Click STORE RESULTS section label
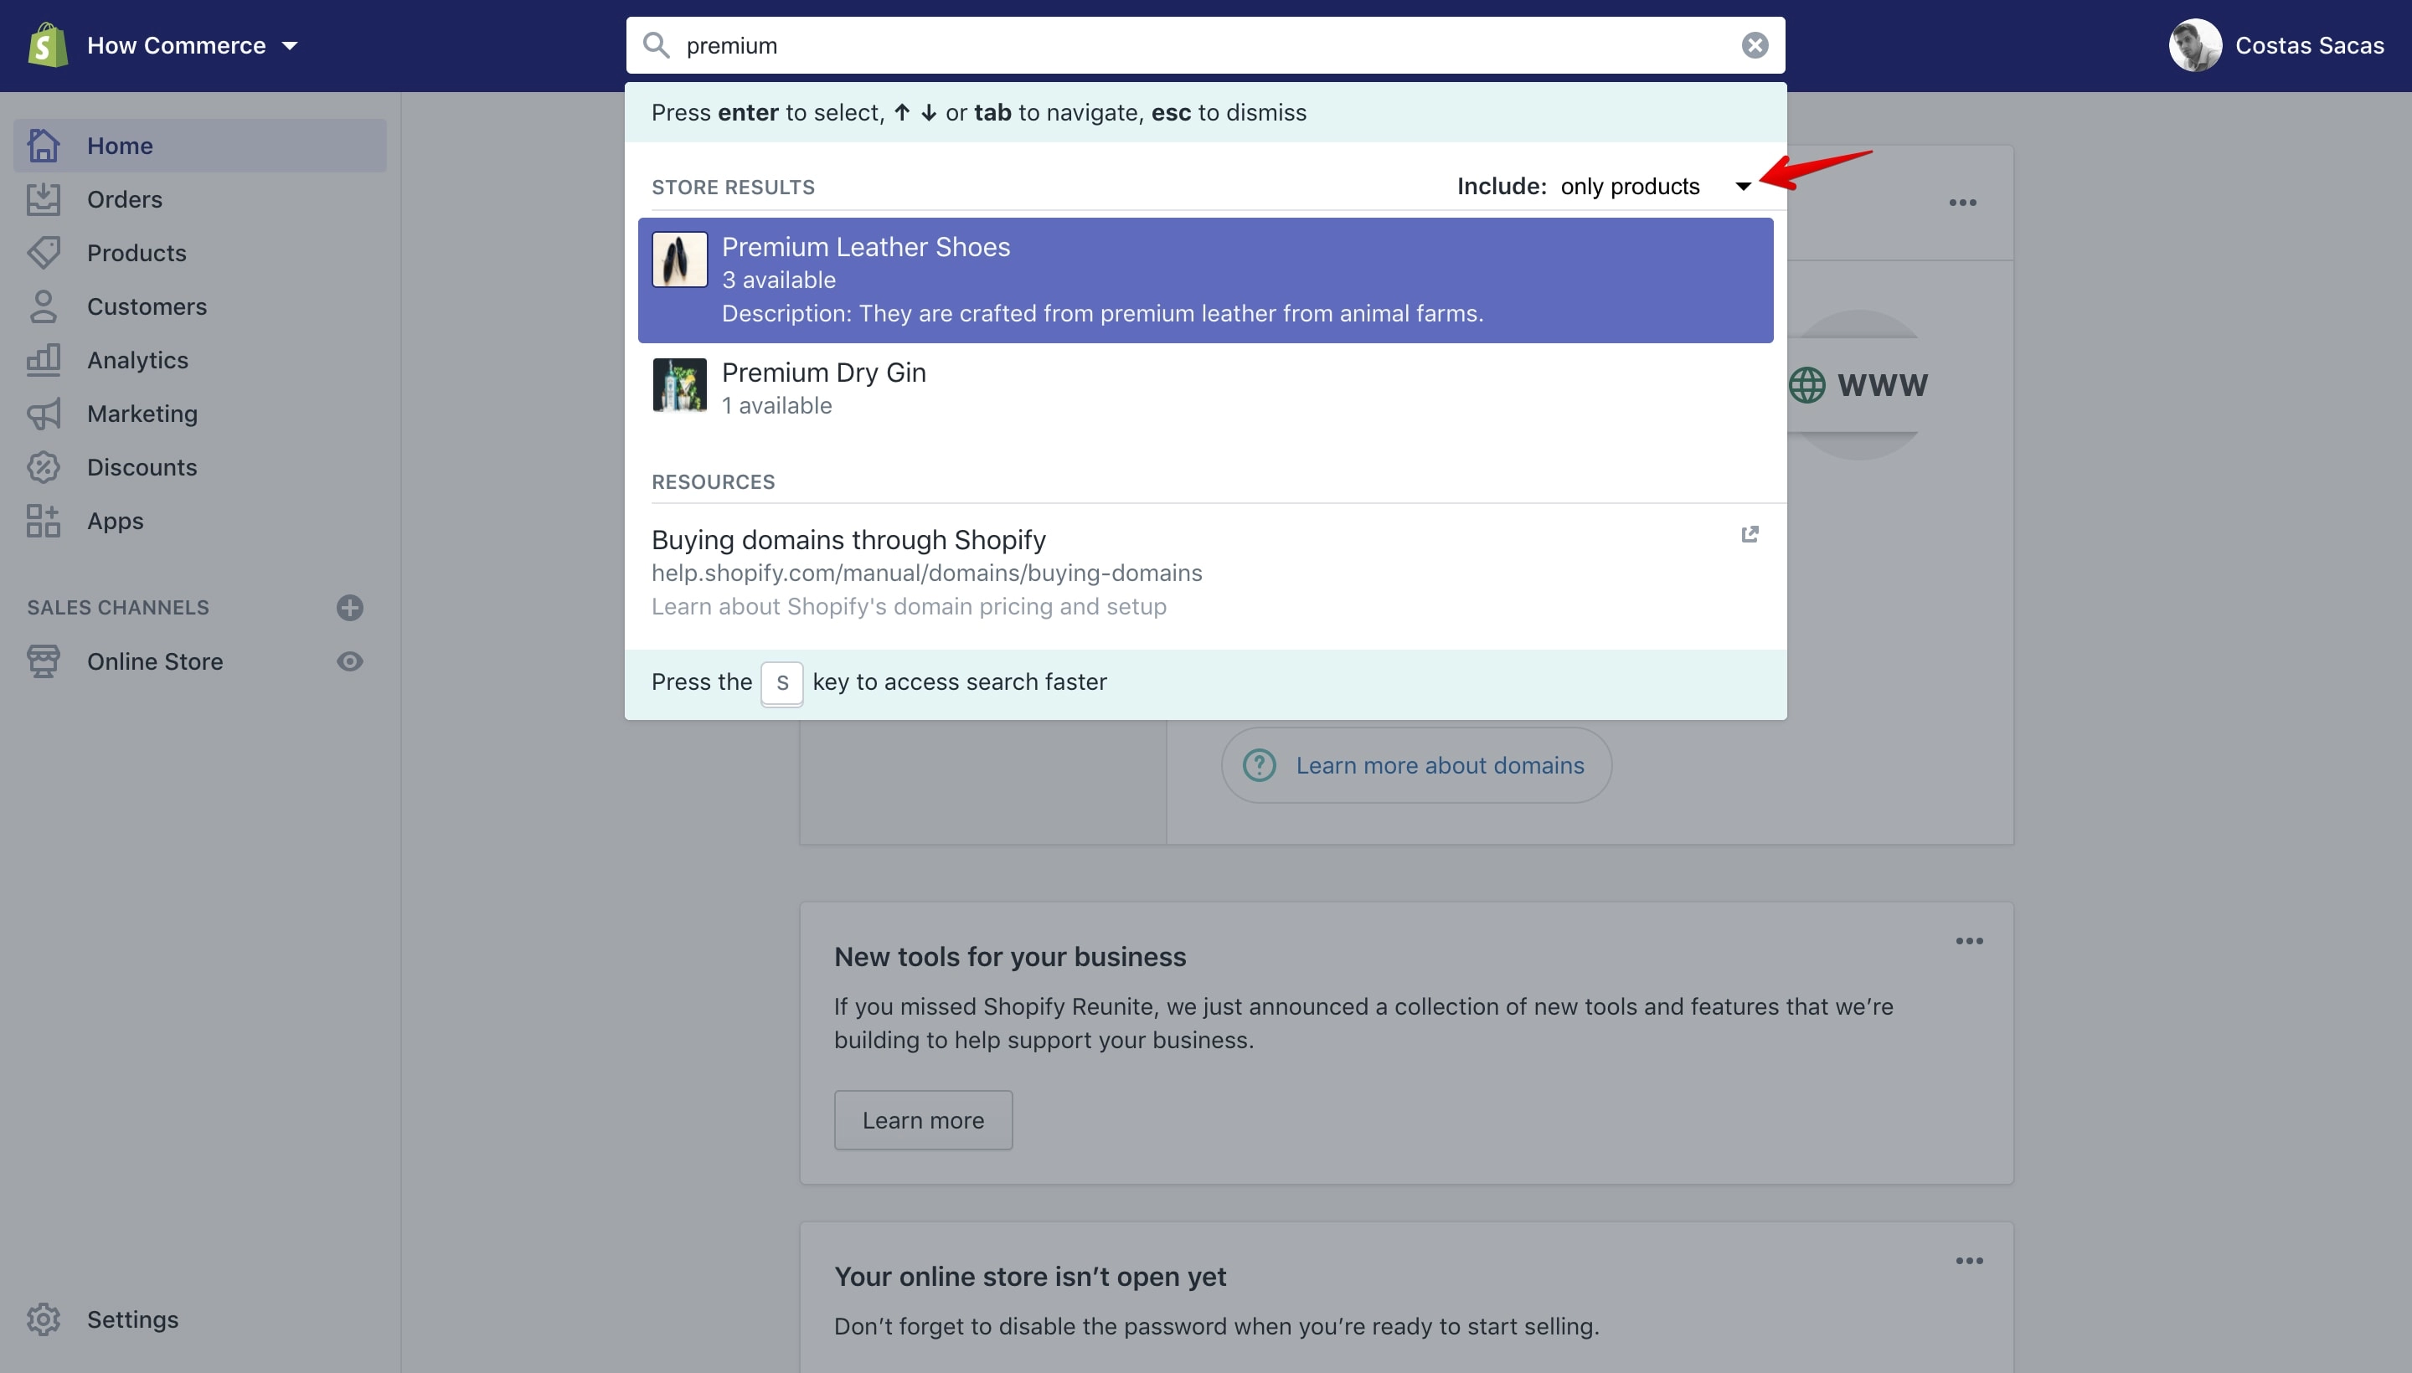The image size is (2412, 1373). (x=733, y=187)
